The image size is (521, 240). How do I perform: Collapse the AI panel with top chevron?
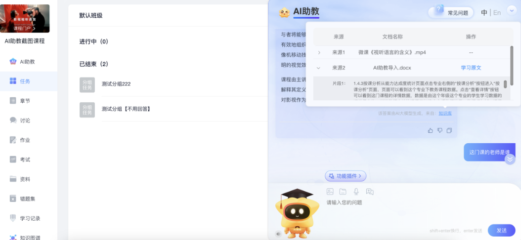pos(511,10)
